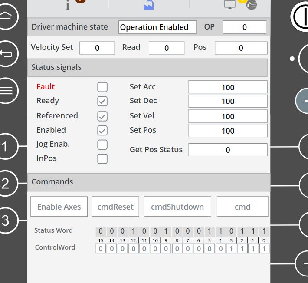Select the Set Acc value field

(x=228, y=87)
